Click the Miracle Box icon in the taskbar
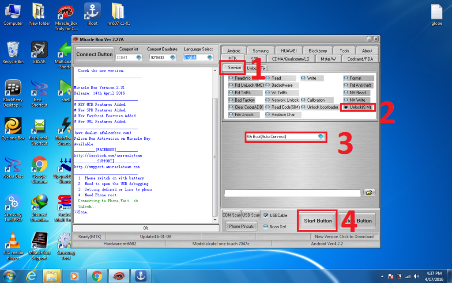The height and width of the screenshot is (283, 452). 117,276
